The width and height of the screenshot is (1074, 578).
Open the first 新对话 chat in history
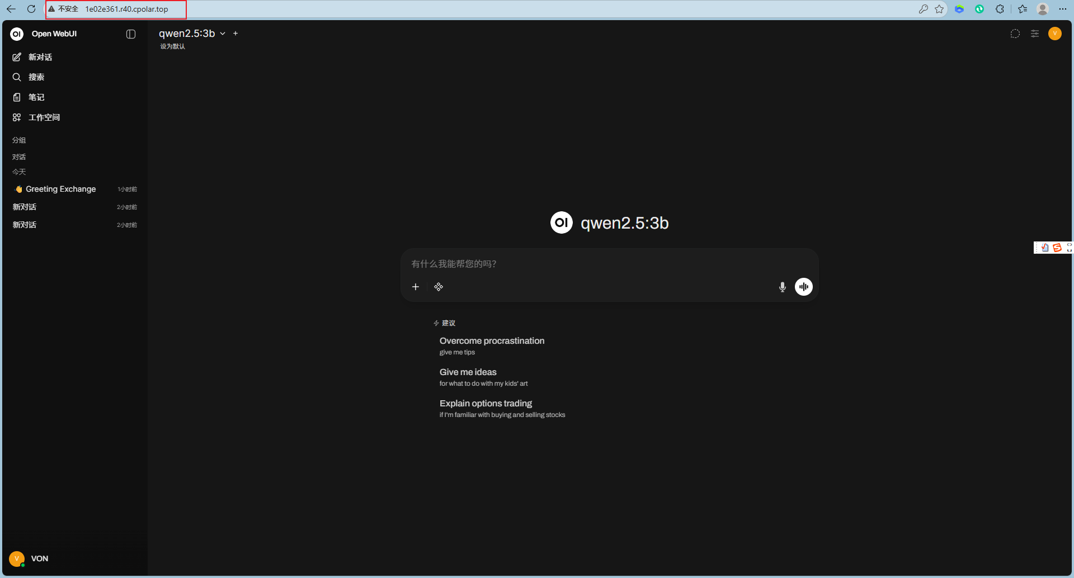pos(75,207)
